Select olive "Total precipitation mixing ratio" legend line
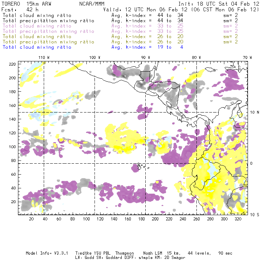Viewport: 261px width, 261px height. point(48,42)
